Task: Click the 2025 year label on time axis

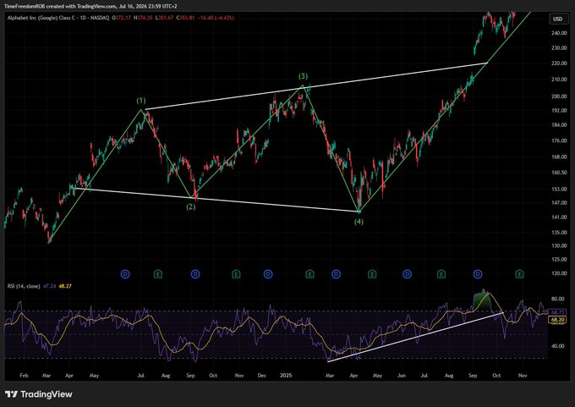Action: tap(286, 376)
